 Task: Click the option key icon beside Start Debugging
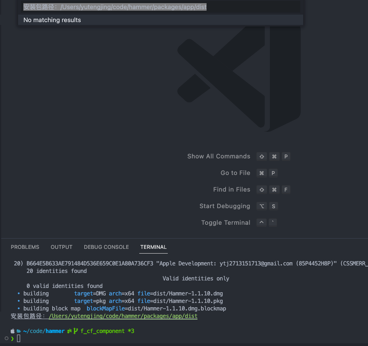tap(262, 206)
